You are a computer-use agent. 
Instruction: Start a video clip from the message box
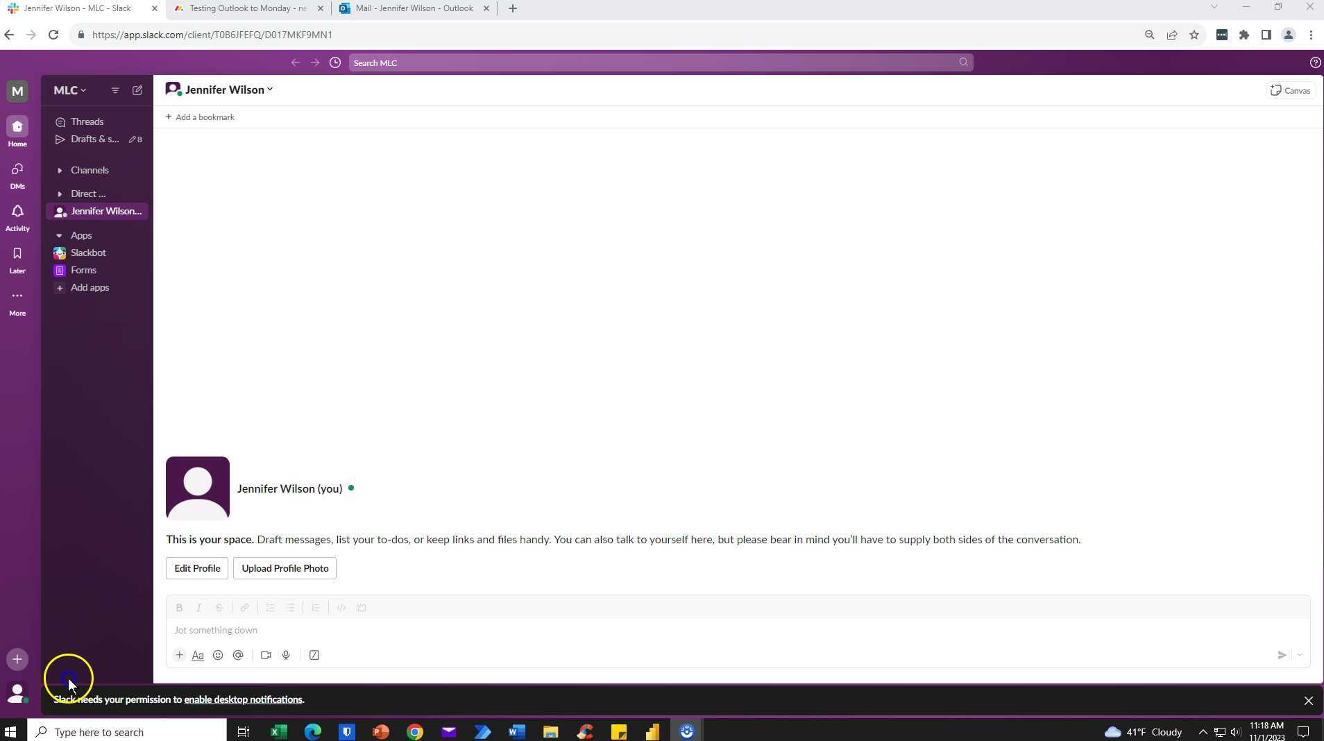pos(265,655)
